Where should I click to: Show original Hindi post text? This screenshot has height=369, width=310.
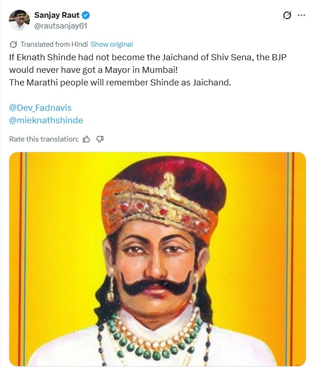point(112,44)
